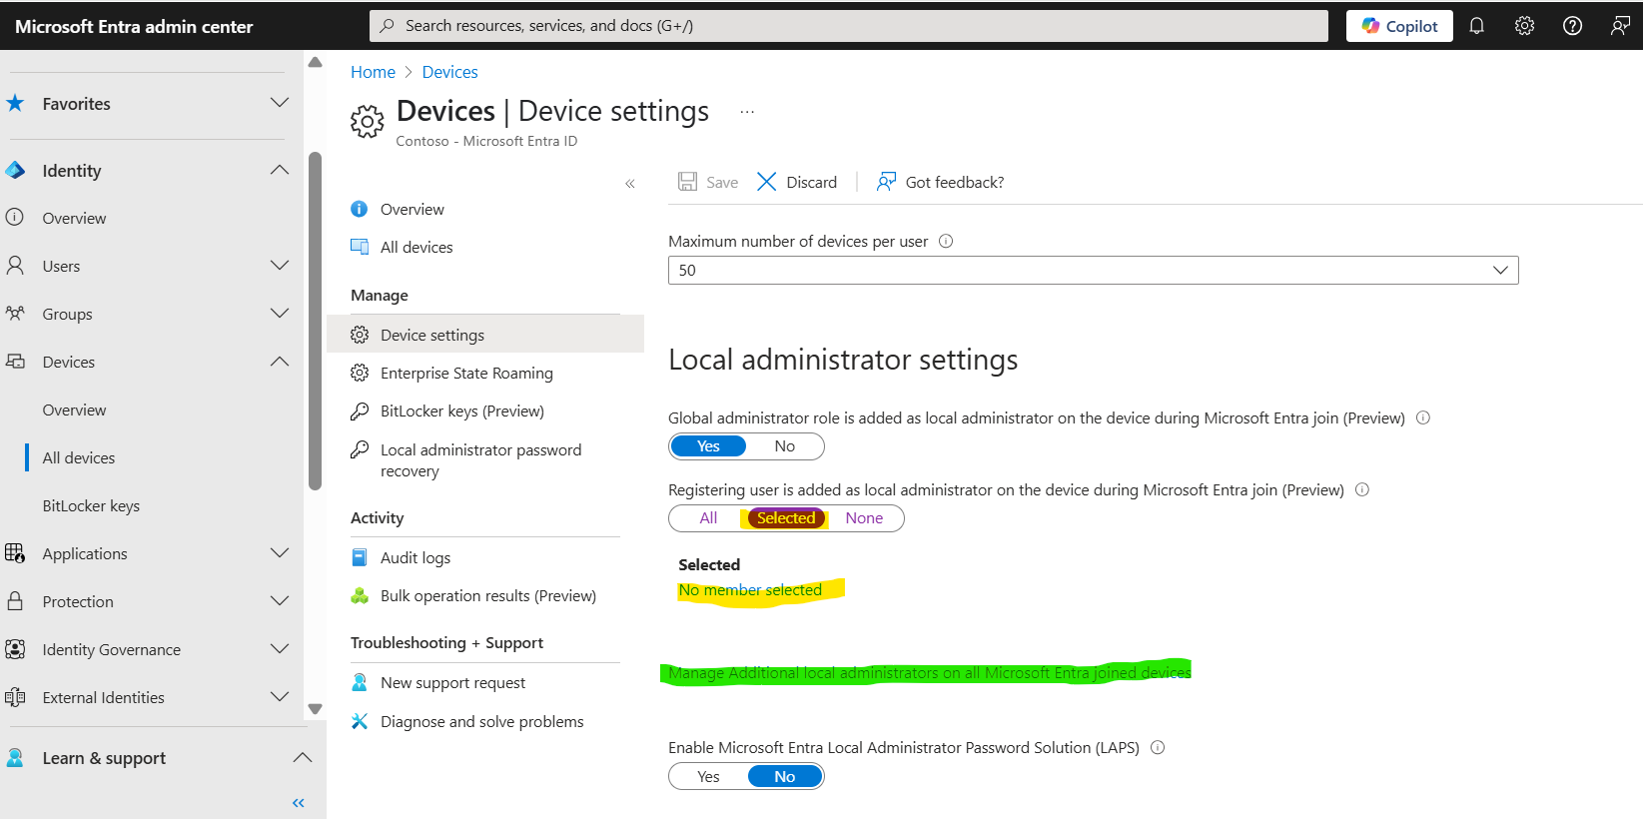Click the Save floppy disk icon
1643x819 pixels.
687,182
